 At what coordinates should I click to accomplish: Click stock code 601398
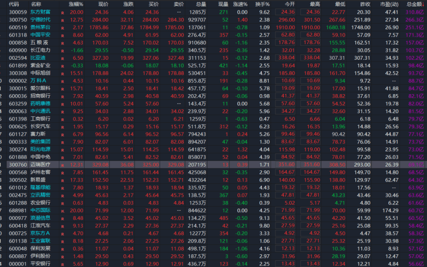[18, 119]
